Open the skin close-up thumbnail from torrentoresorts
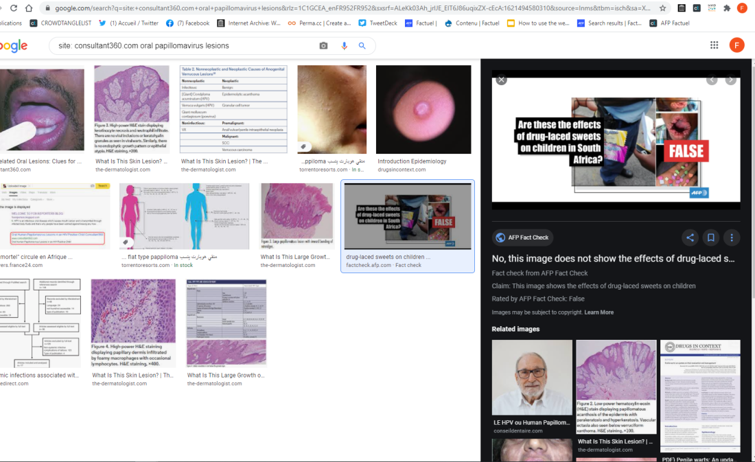 coord(332,110)
